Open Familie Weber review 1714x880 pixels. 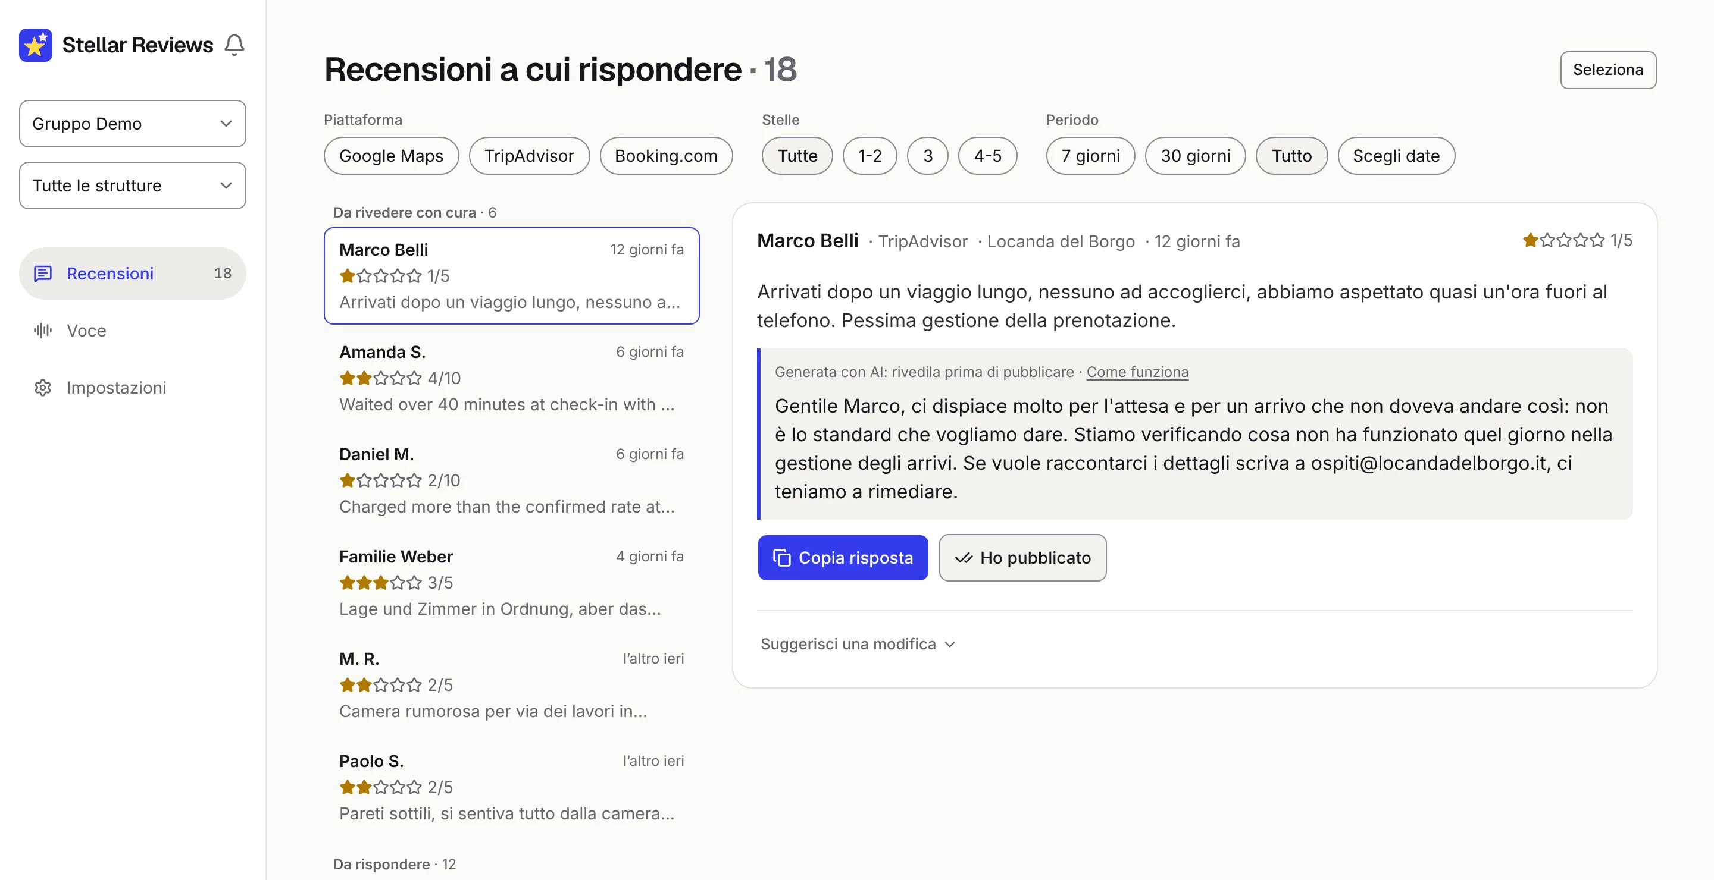click(x=511, y=583)
